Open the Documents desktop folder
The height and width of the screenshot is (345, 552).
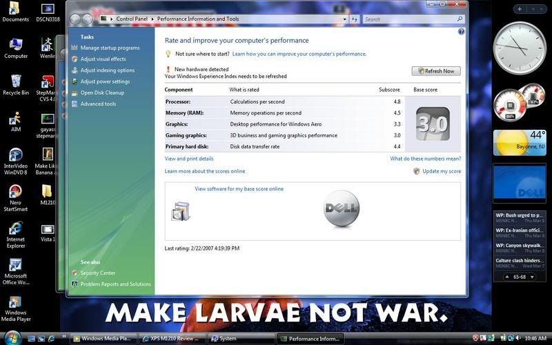(x=15, y=12)
